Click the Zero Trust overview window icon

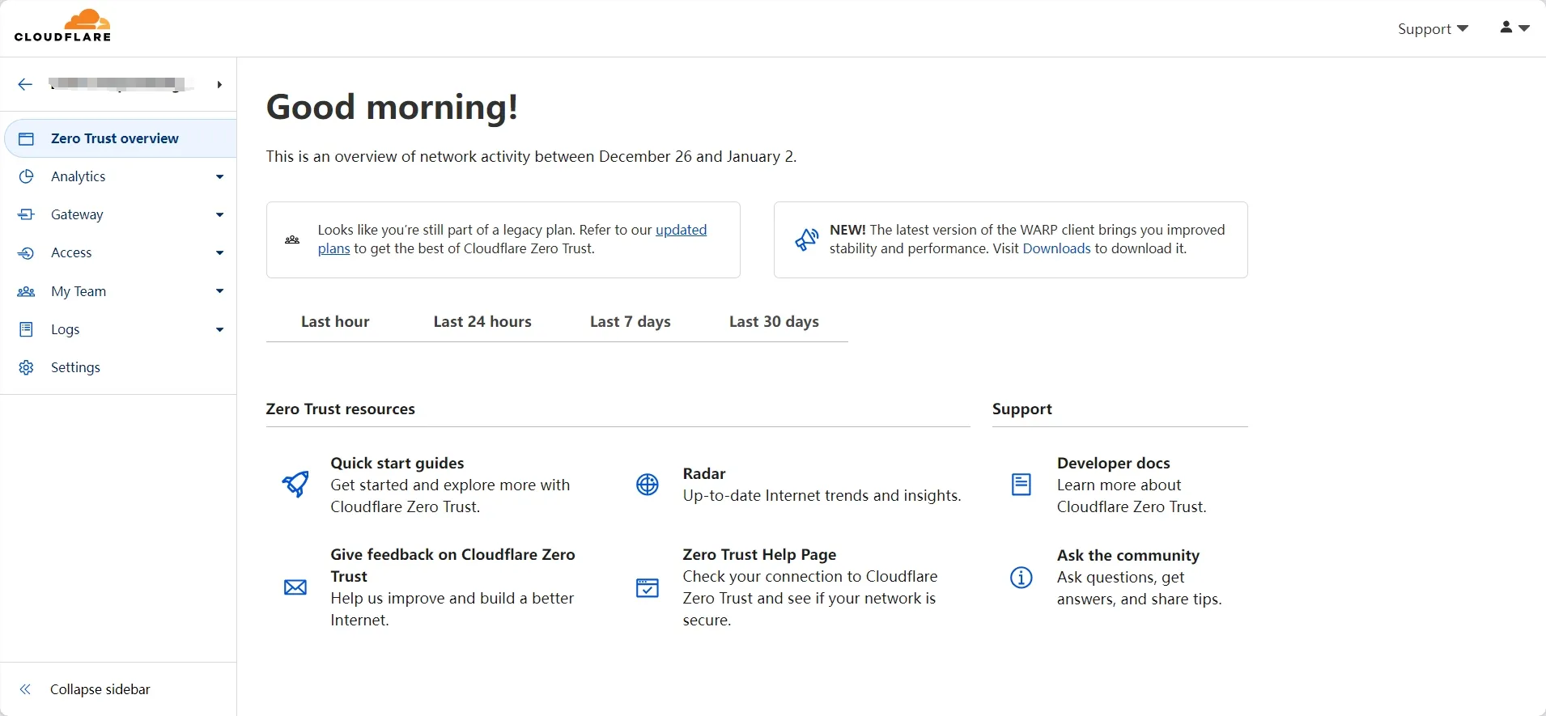(26, 138)
